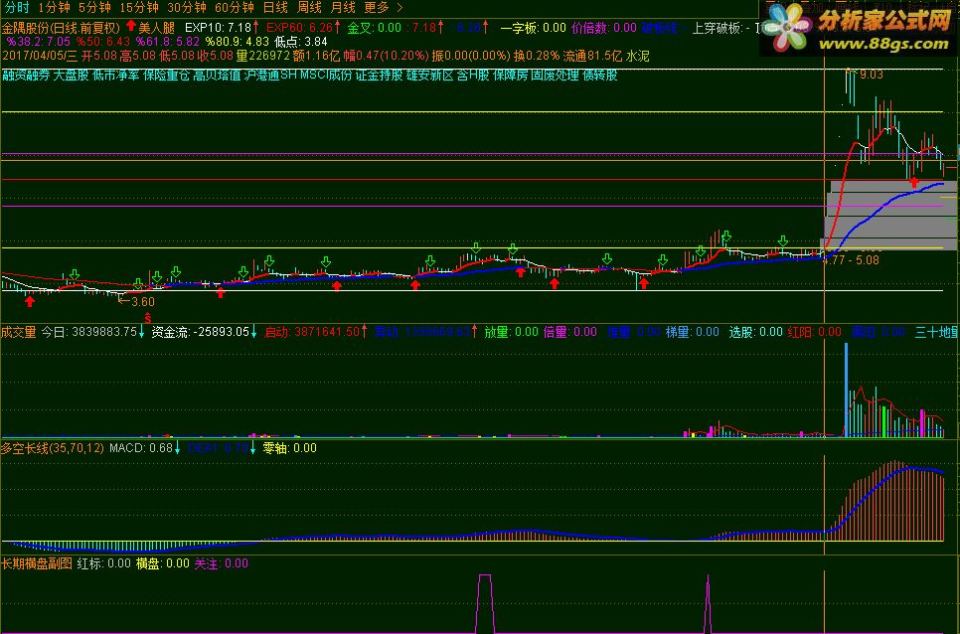Click the EXP60: 6.26 value

click(299, 28)
